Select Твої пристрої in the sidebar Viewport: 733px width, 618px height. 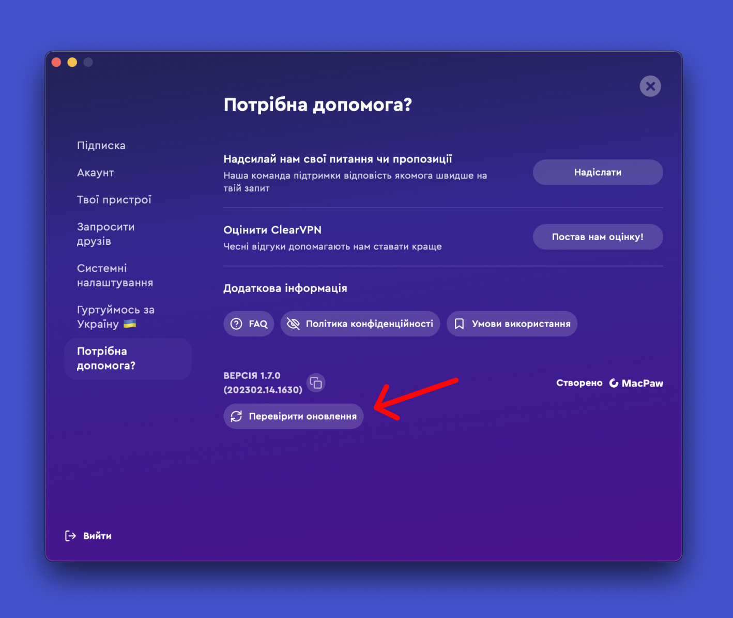tap(114, 200)
